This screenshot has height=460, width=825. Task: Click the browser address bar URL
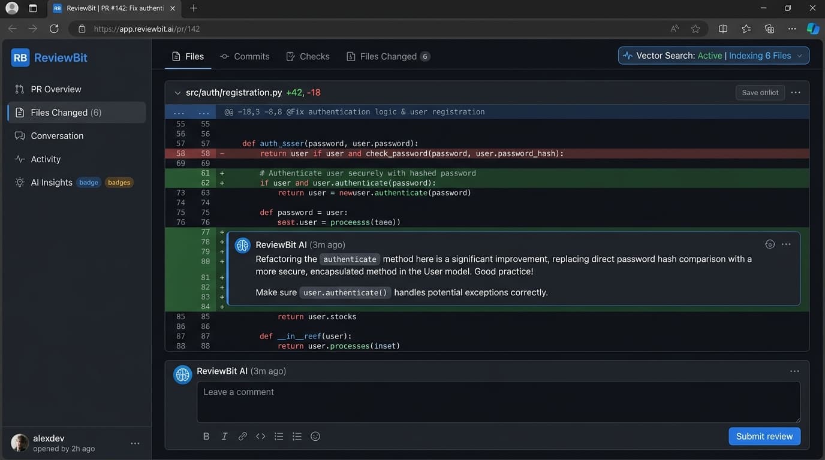(147, 29)
